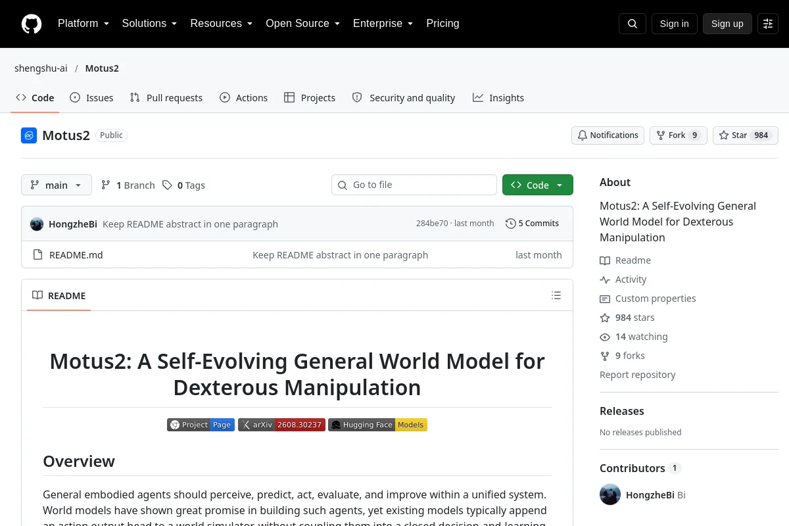Click Report repository link
Screen dimensions: 789x526
click(x=638, y=375)
